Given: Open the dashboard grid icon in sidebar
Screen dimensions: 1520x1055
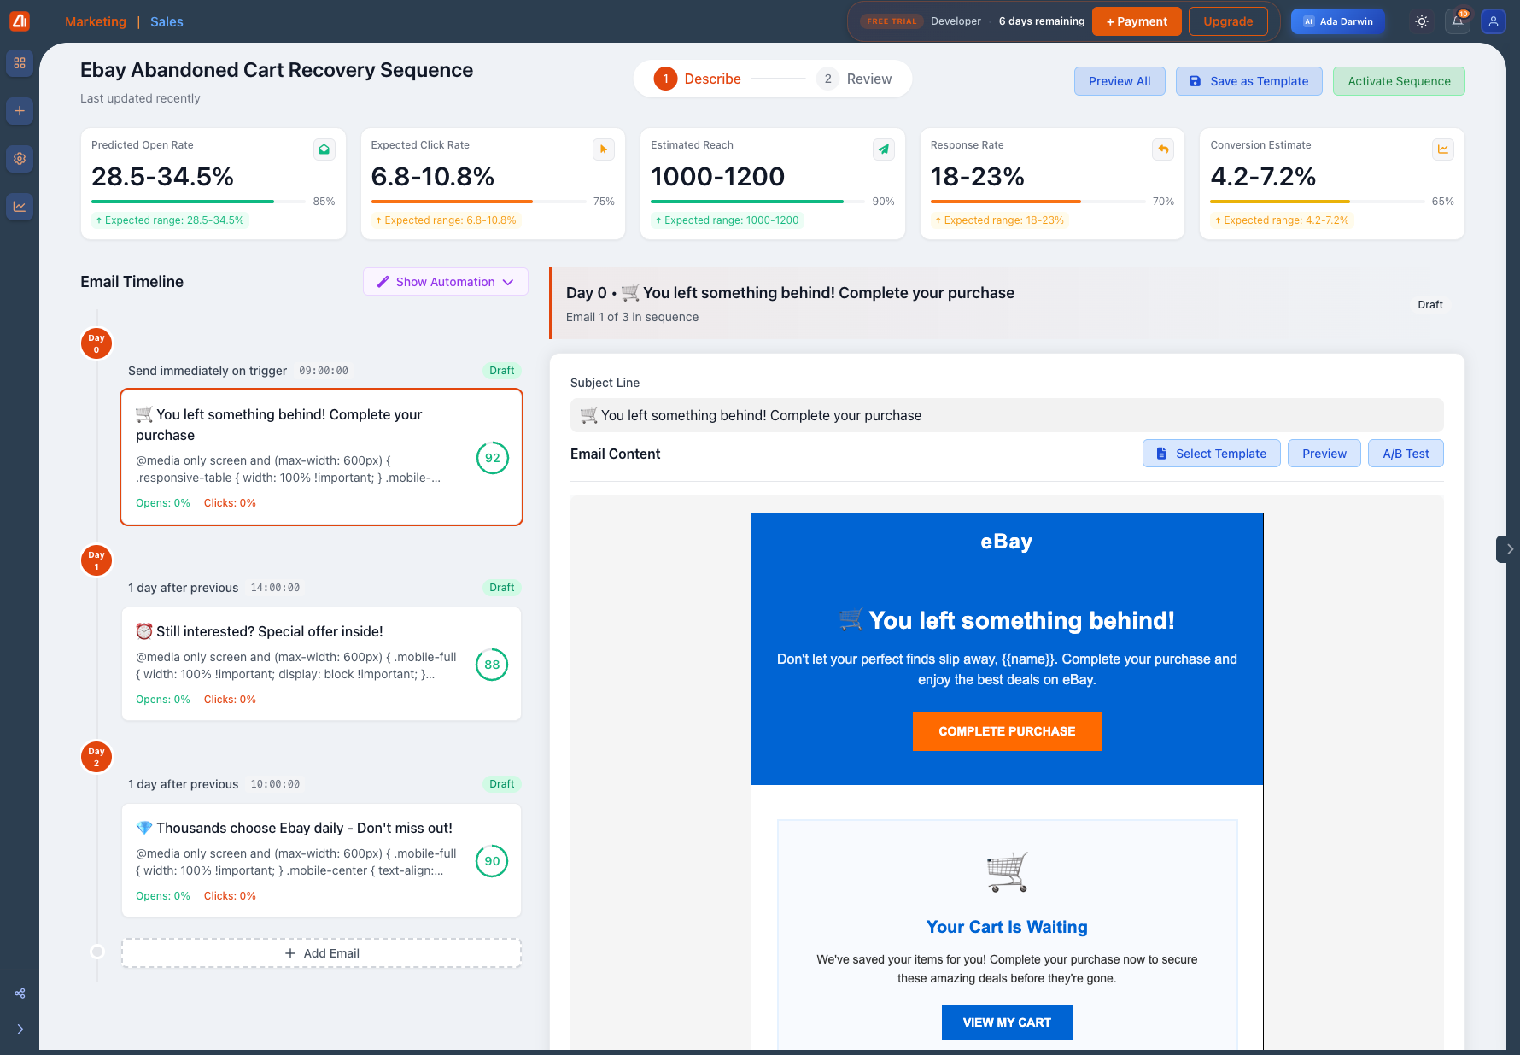Looking at the screenshot, I should [20, 63].
